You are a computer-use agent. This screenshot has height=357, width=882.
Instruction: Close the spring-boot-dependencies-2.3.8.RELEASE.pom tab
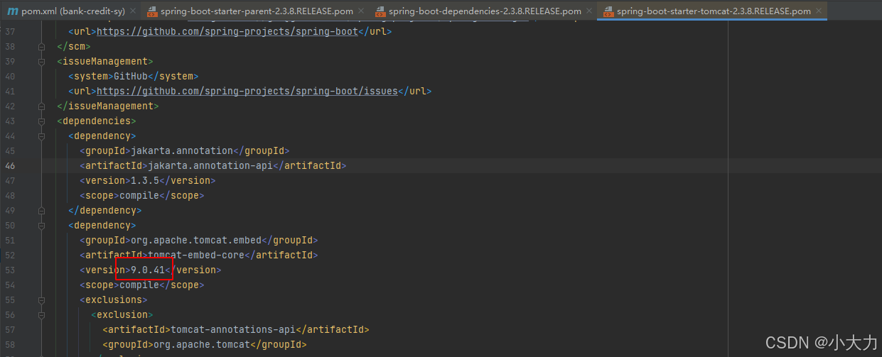tap(589, 11)
